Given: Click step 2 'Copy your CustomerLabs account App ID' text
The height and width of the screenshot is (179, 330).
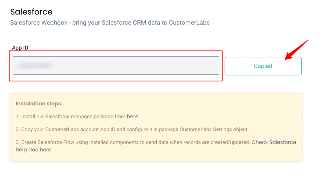Looking at the screenshot, I should (x=132, y=129).
